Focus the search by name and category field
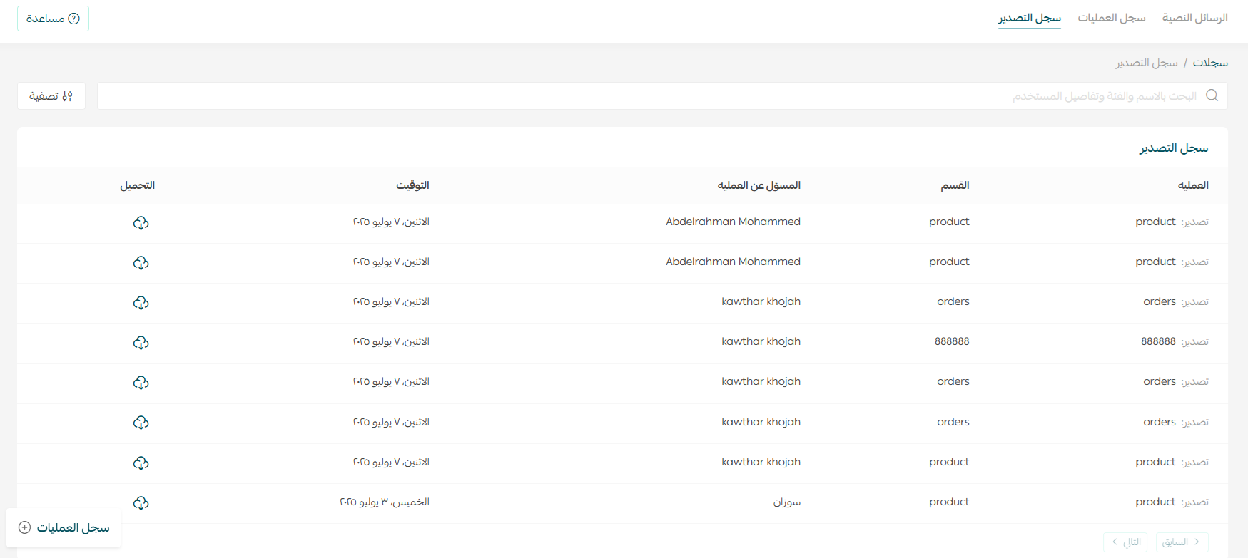The image size is (1248, 558). (x=642, y=96)
